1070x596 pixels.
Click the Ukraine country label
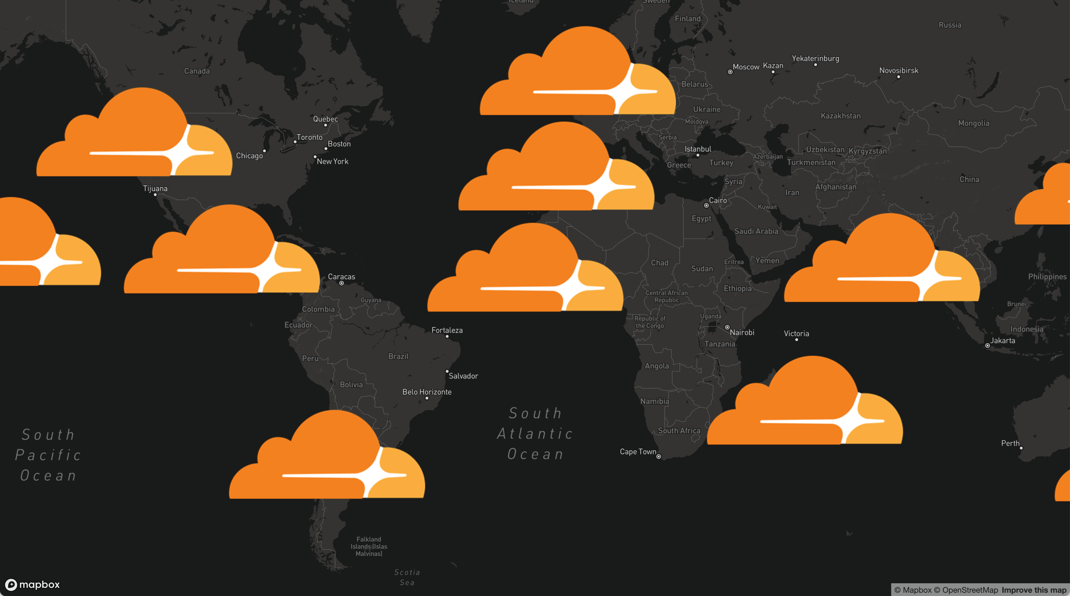(x=706, y=109)
